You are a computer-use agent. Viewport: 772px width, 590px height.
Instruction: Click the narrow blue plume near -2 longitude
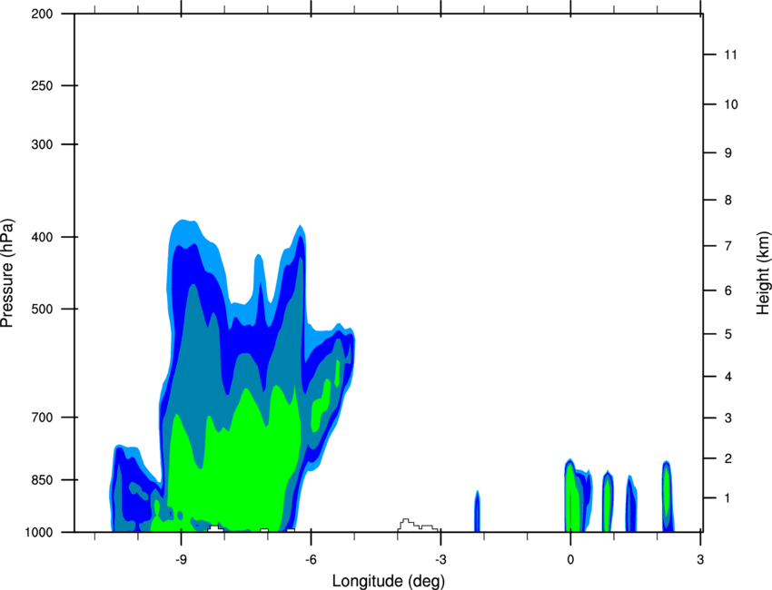[x=477, y=511]
